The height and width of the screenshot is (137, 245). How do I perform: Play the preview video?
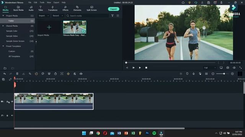(x=140, y=68)
